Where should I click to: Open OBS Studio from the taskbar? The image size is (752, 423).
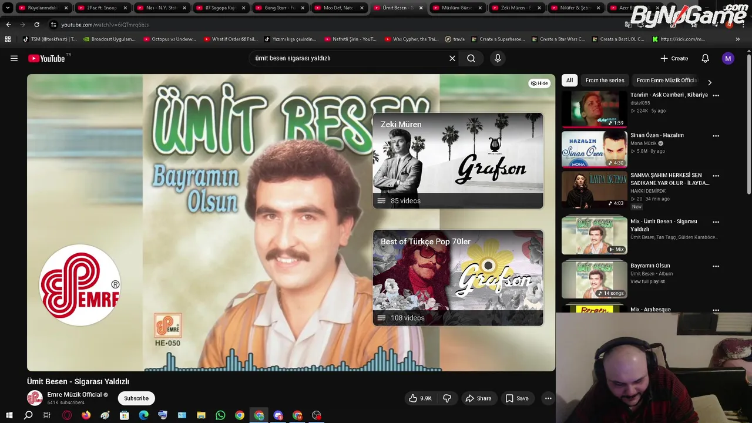point(317,415)
